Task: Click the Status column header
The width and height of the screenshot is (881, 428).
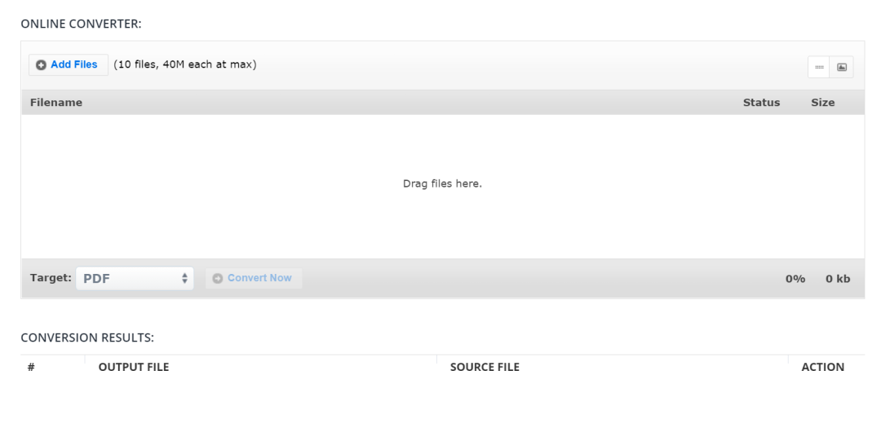Action: pyautogui.click(x=761, y=103)
